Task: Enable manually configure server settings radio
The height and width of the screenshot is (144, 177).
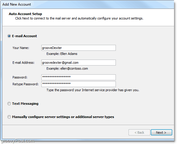Action: (x=9, y=117)
